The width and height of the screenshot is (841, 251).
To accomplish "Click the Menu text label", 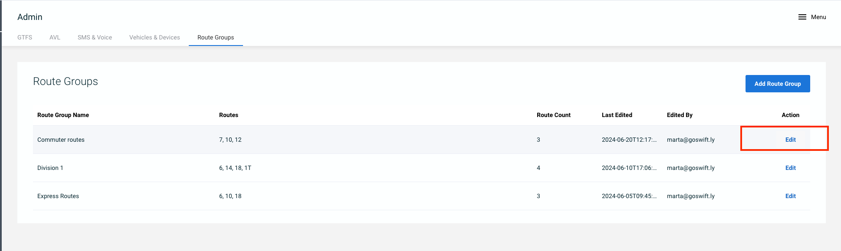I will tap(818, 17).
